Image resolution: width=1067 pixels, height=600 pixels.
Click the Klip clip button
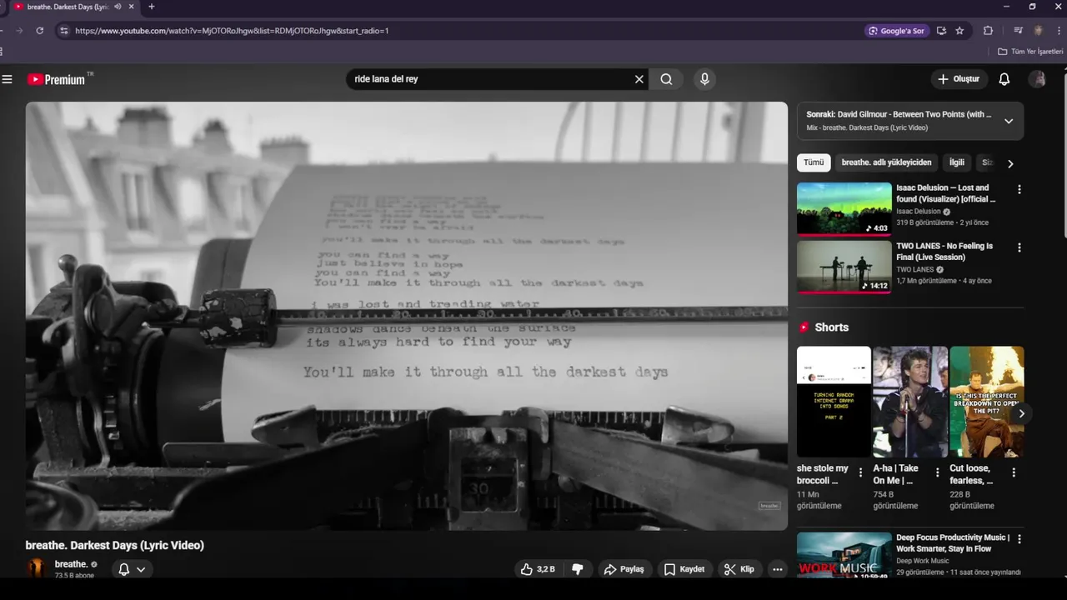tap(739, 569)
